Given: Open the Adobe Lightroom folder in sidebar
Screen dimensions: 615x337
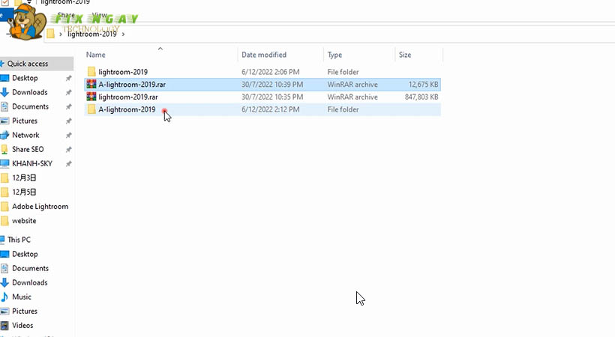Looking at the screenshot, I should [x=40, y=207].
